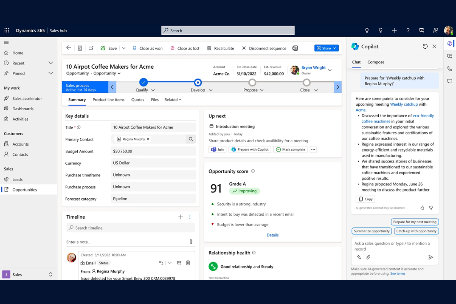
Task: Click the Save button
Action: coord(109,48)
